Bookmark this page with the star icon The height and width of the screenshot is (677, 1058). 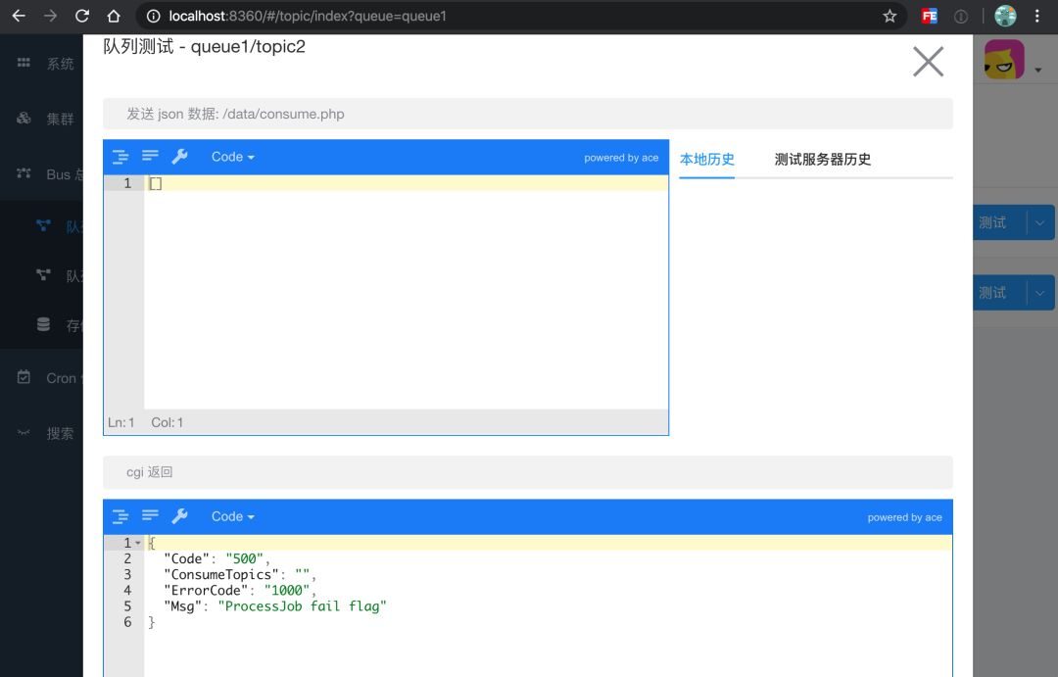890,17
